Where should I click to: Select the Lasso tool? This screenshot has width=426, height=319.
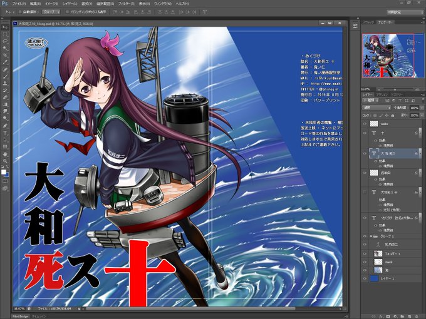5,41
